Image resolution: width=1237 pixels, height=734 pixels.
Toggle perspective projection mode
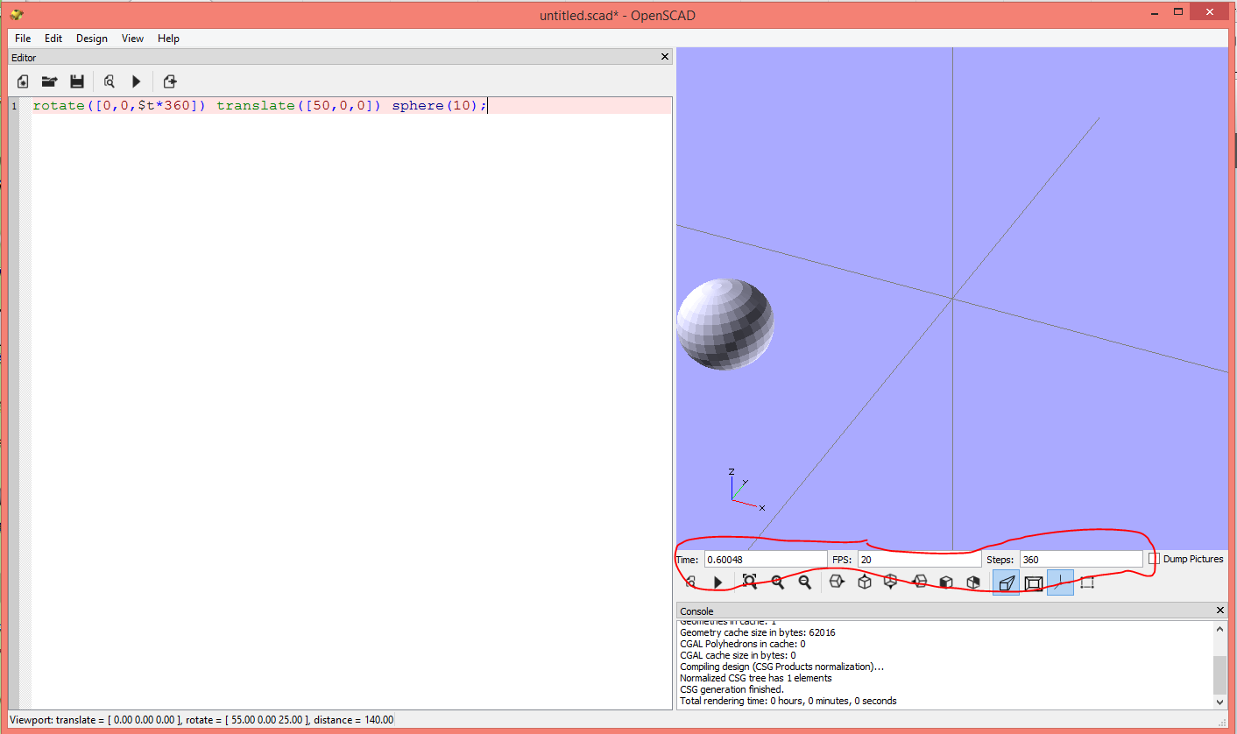point(1005,582)
